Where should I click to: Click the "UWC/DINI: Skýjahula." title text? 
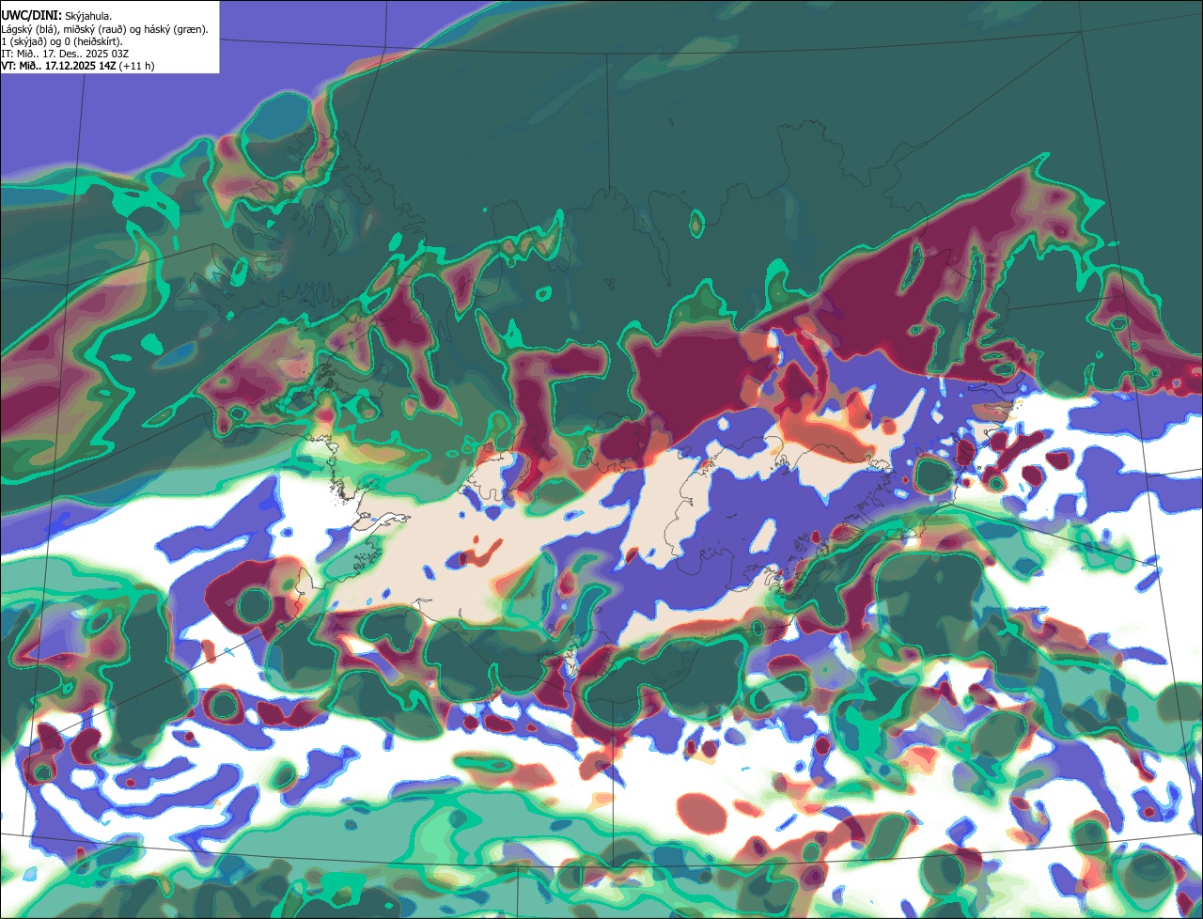pyautogui.click(x=56, y=16)
